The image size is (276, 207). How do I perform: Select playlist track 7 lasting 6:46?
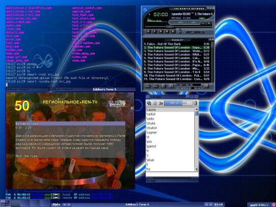177,65
